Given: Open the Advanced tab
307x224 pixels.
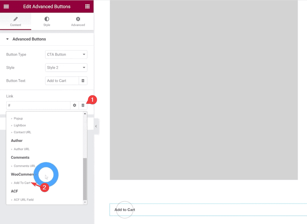Looking at the screenshot, I should (x=78, y=22).
